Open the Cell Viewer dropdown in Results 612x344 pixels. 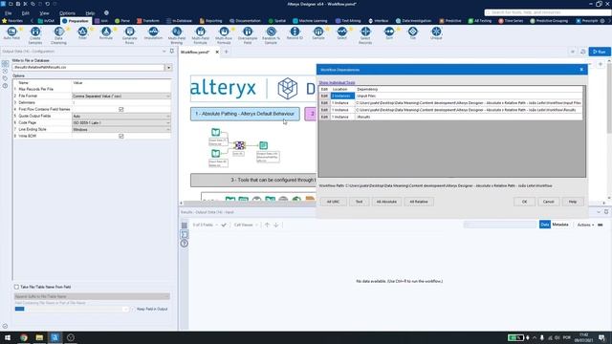pos(246,225)
